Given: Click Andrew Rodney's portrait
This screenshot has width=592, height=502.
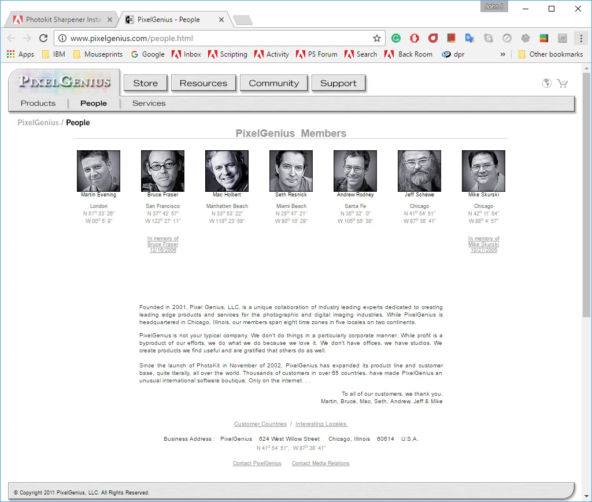Looking at the screenshot, I should pos(356,171).
